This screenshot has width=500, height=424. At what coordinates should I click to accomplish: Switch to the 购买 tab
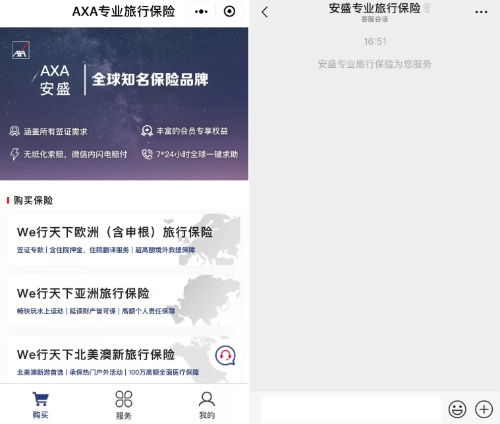[40, 404]
